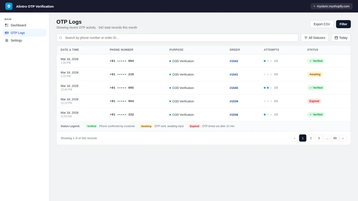Select phone number ending 332
Image resolution: width=358 pixels, height=201 pixels.
coord(122,114)
